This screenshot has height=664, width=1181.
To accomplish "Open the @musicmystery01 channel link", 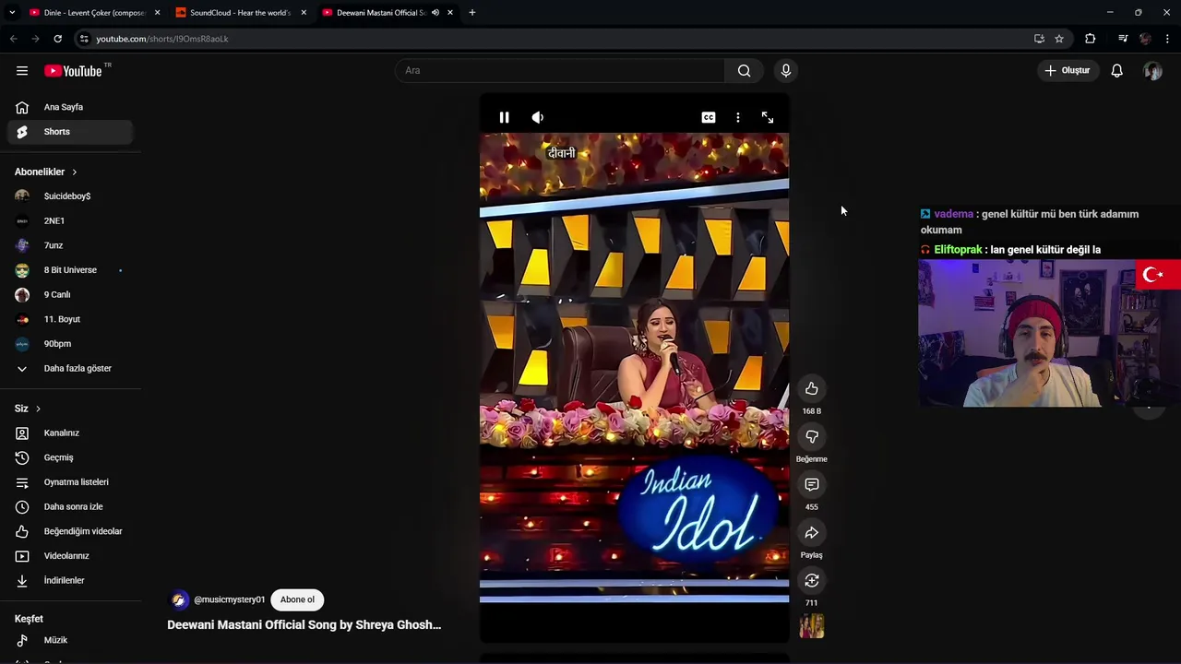I will click(229, 599).
